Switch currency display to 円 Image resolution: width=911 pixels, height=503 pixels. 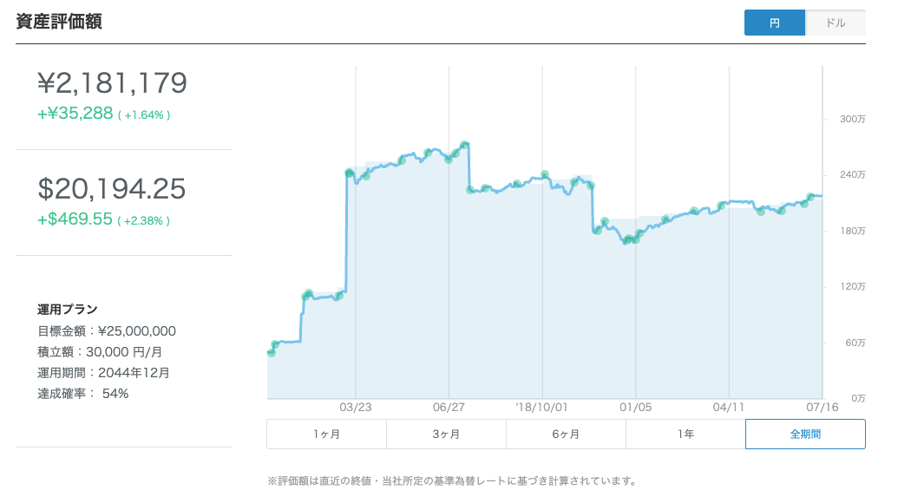pyautogui.click(x=775, y=23)
